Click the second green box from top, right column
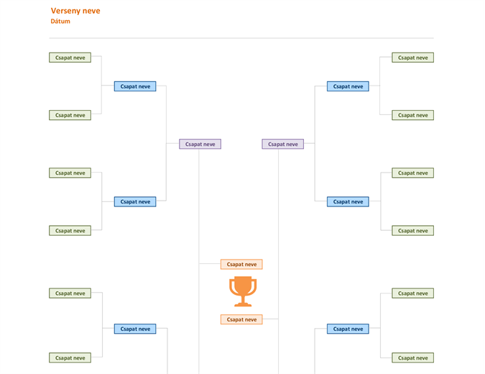 tap(412, 115)
